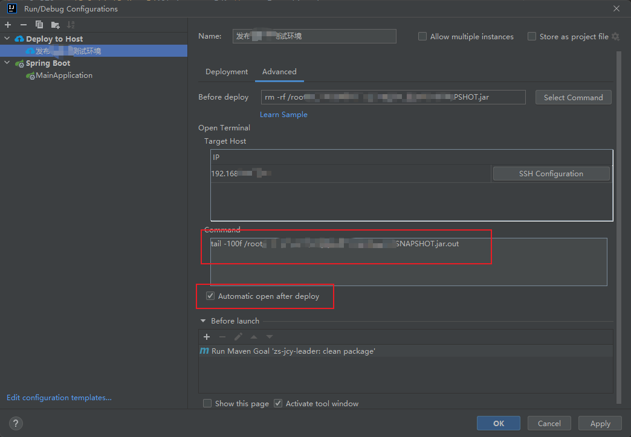
Task: Click the Spring Boot category icon
Action: 19,63
